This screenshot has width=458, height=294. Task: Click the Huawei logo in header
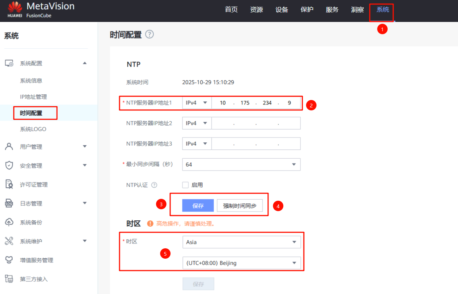click(15, 7)
